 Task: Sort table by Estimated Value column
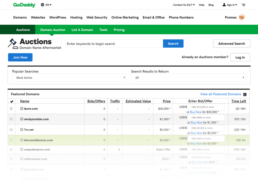click(138, 101)
